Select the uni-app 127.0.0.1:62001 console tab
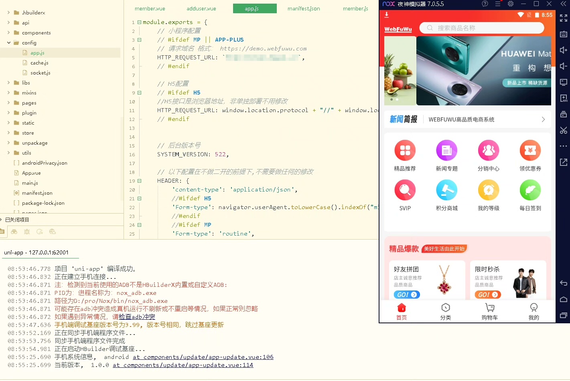Image resolution: width=570 pixels, height=381 pixels. point(37,252)
